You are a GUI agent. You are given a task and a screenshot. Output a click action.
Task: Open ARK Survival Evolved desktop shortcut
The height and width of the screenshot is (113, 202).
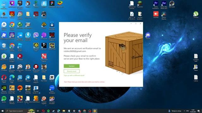[x=132, y=5]
